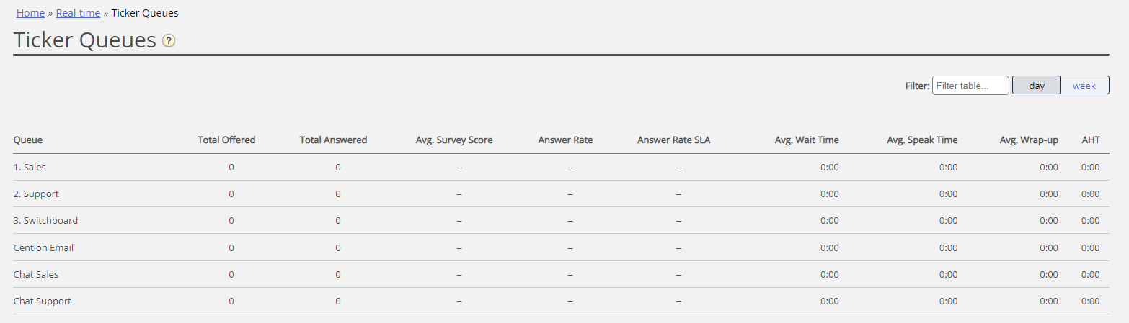Sort by the AHT column header
The image size is (1129, 323).
click(x=1091, y=140)
